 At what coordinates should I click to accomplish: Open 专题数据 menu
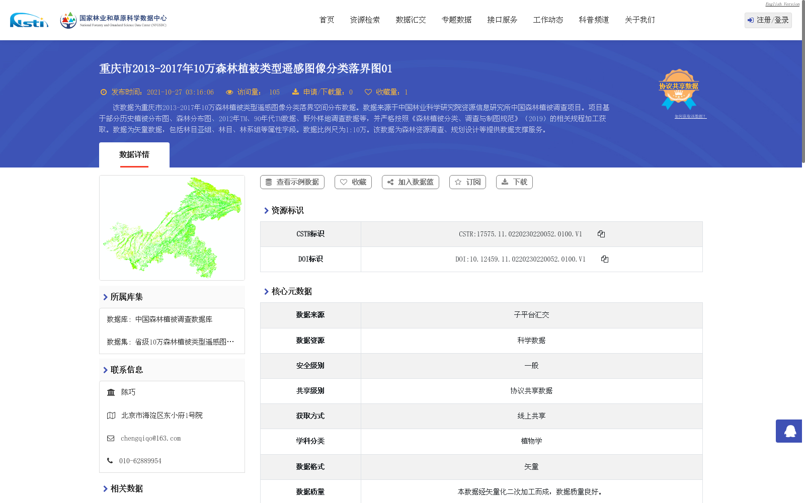pos(456,20)
